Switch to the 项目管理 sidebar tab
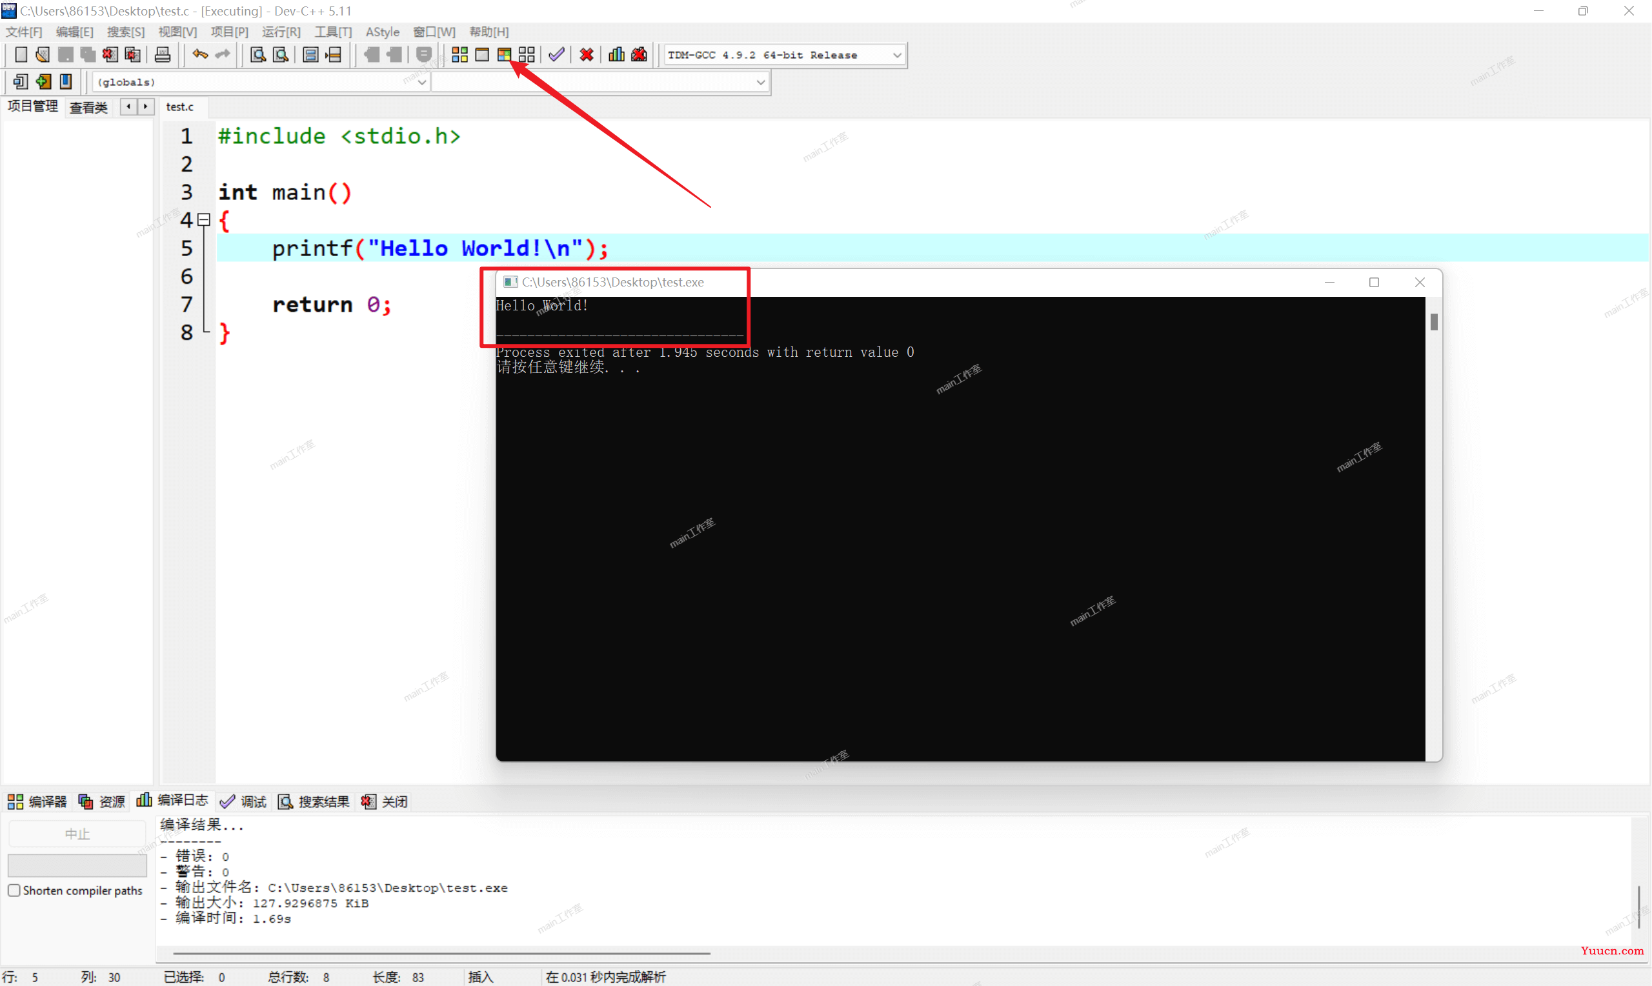Viewport: 1652px width, 986px height. pyautogui.click(x=32, y=106)
